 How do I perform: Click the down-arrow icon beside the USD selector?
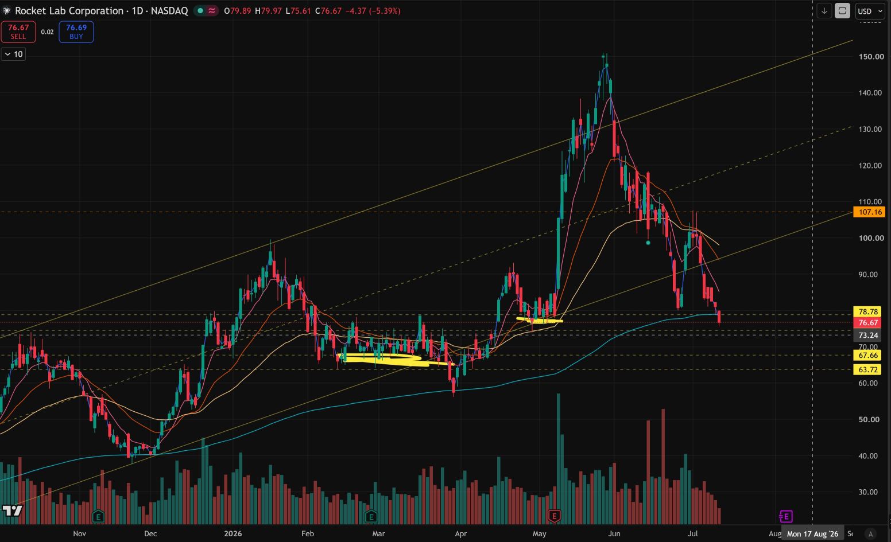tap(824, 11)
